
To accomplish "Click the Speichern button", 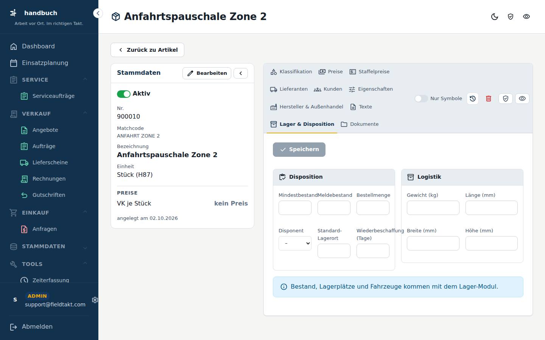I will [299, 150].
